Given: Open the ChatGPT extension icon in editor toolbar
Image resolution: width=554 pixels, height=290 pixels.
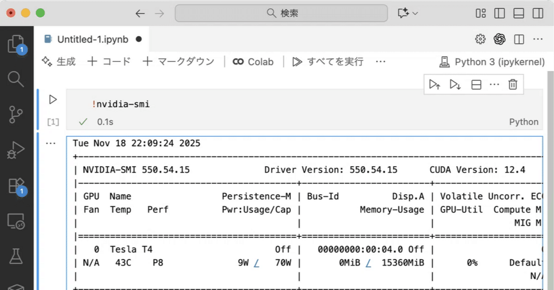Looking at the screenshot, I should click(x=499, y=39).
